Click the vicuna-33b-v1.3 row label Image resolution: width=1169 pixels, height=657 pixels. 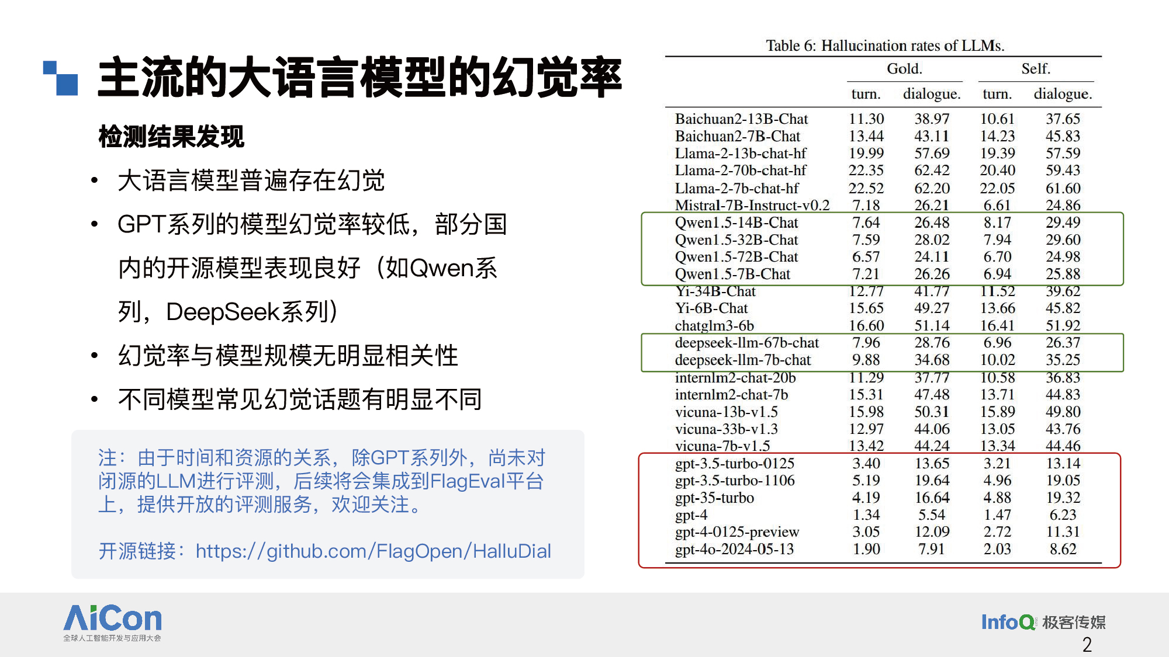727,429
